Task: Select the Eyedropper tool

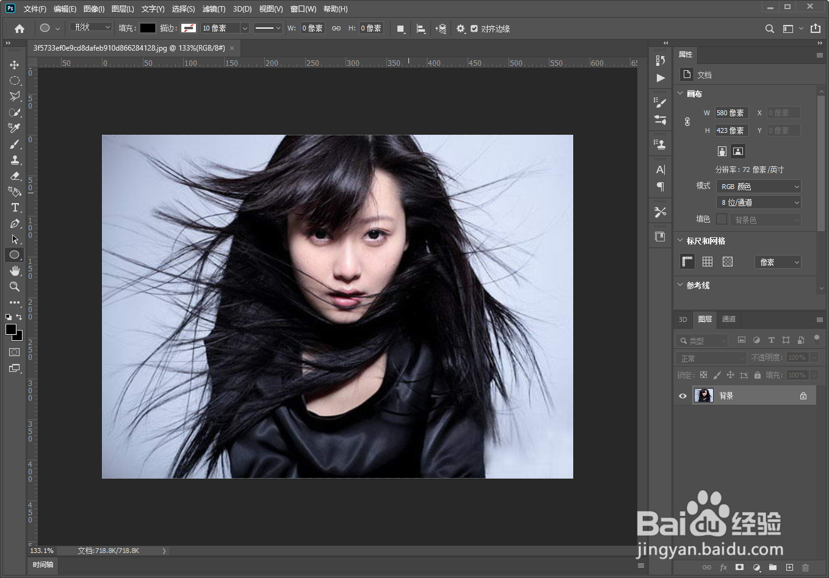Action: pyautogui.click(x=14, y=128)
